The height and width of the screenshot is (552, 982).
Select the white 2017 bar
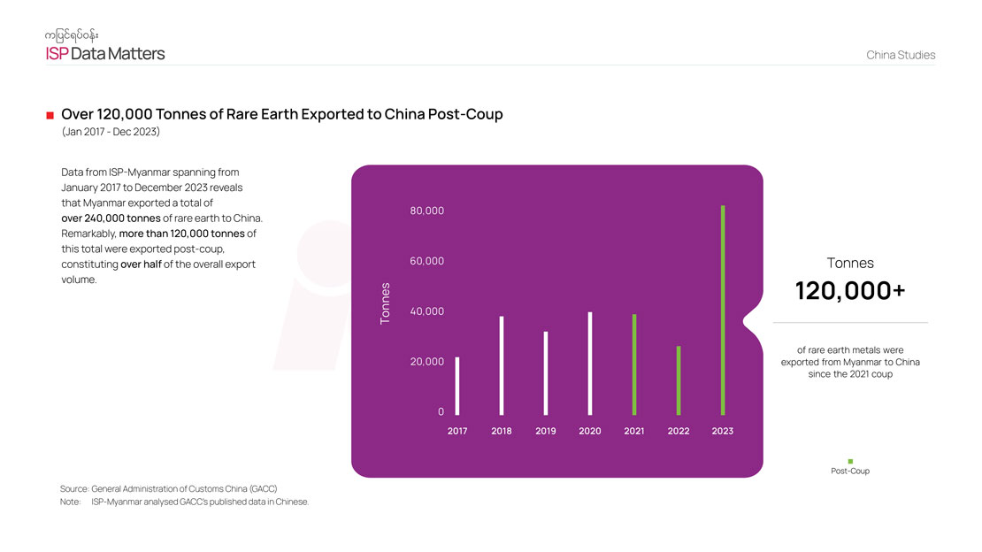tap(457, 386)
